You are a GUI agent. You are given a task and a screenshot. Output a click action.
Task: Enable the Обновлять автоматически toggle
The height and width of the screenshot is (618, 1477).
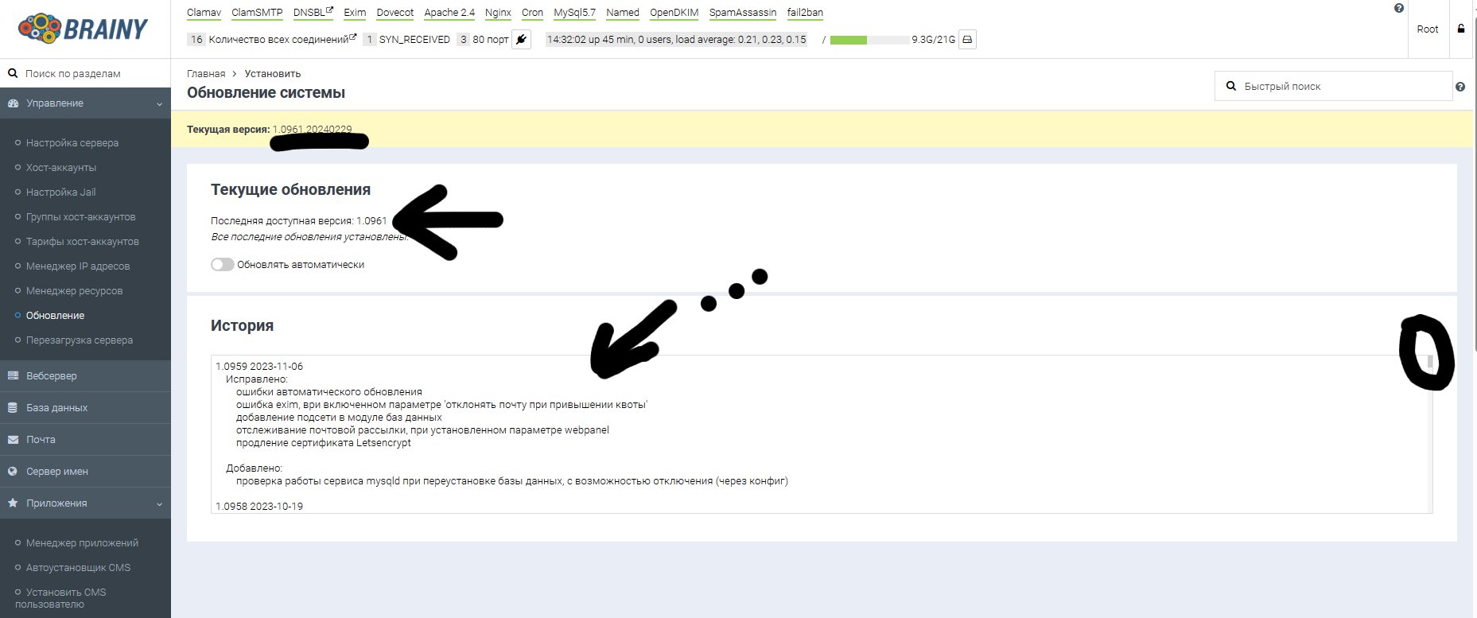point(222,265)
